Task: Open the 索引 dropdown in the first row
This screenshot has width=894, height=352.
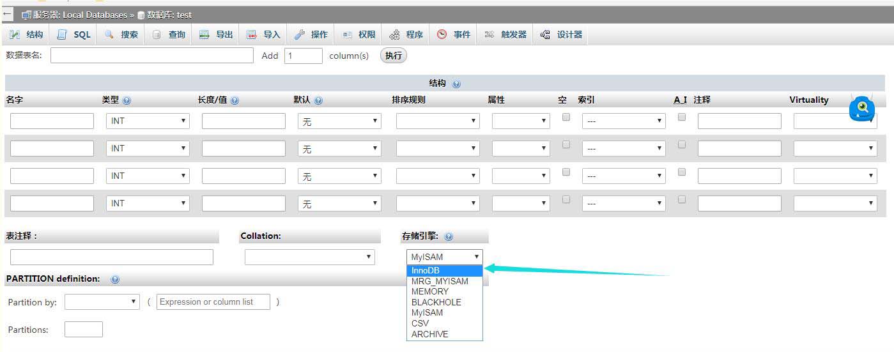Action: (624, 121)
